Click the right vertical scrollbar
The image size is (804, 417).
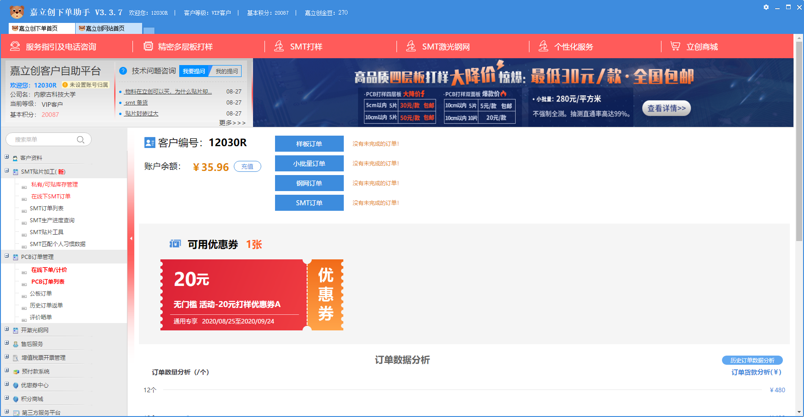coord(799,142)
